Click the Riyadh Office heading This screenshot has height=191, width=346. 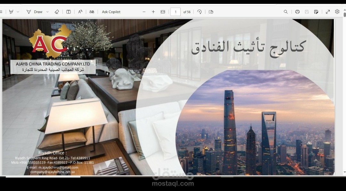coord(53,153)
